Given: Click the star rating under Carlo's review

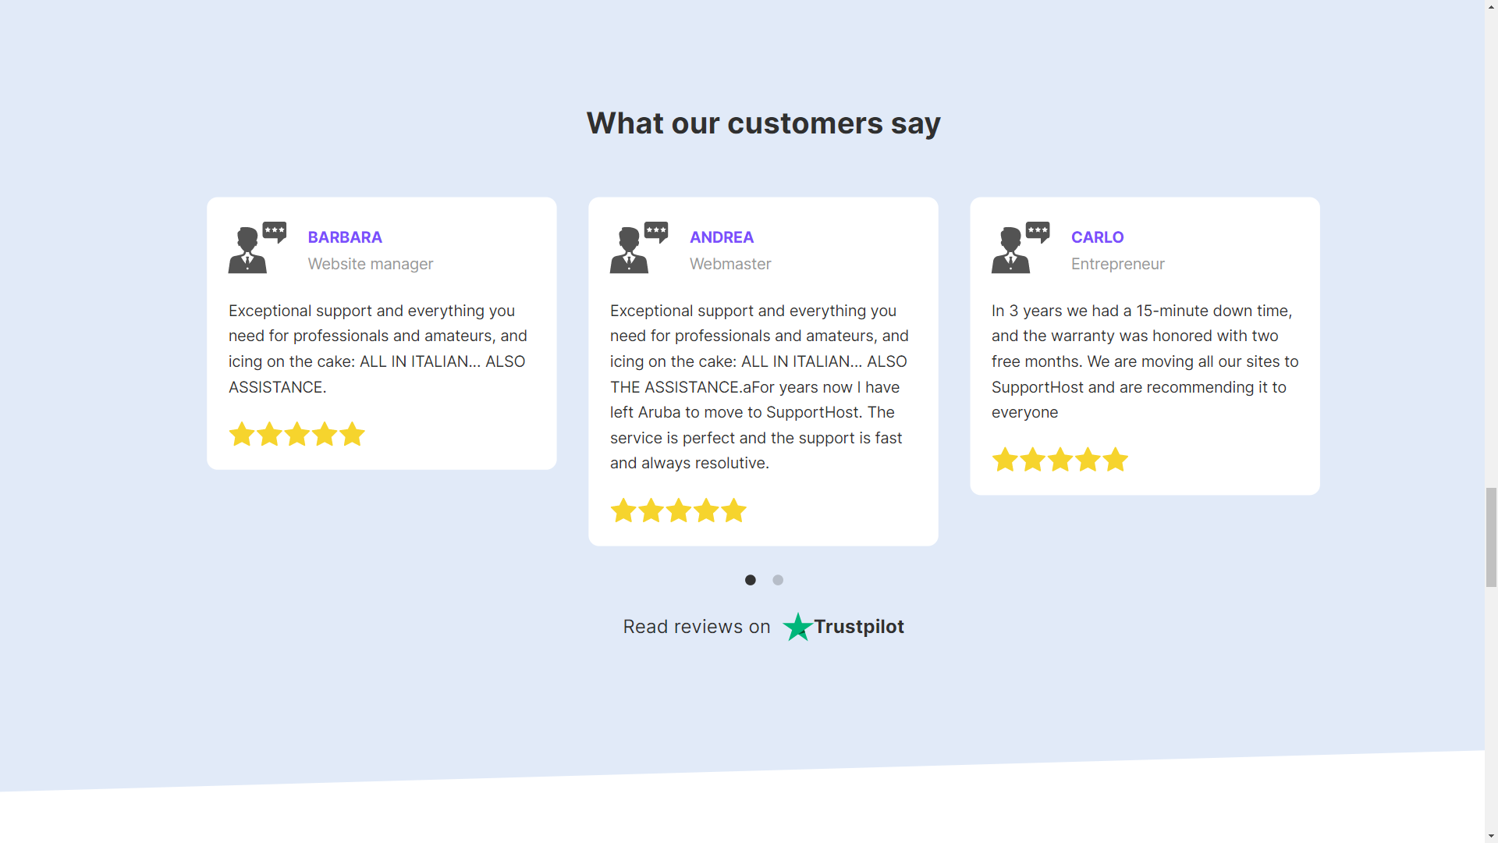Looking at the screenshot, I should click(x=1060, y=460).
